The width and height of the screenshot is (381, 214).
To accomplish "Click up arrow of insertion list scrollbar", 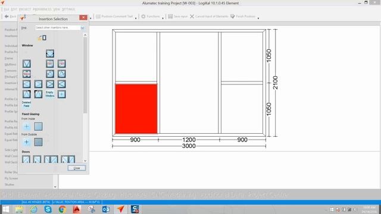I will click(x=85, y=36).
